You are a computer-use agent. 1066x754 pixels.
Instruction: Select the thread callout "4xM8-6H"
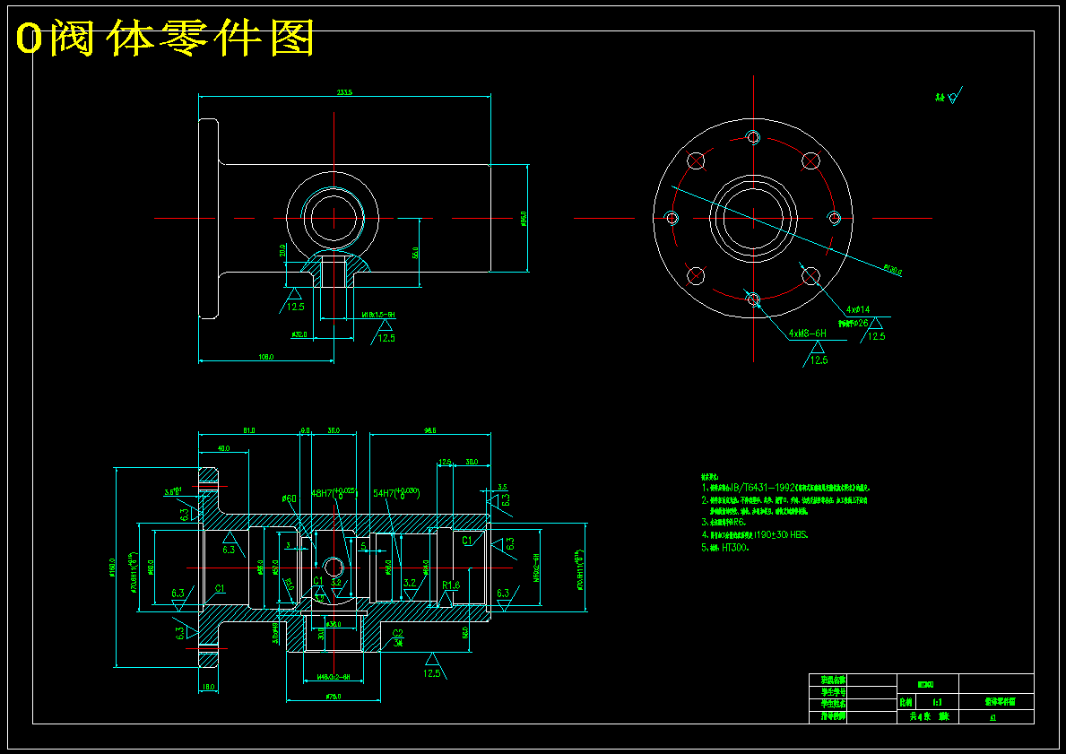(x=808, y=334)
